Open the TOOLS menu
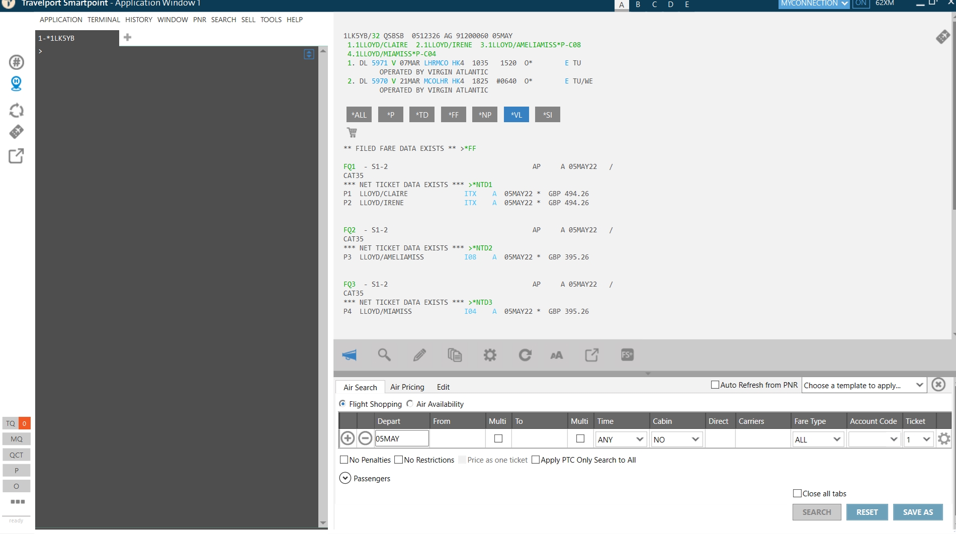956x534 pixels. (271, 20)
